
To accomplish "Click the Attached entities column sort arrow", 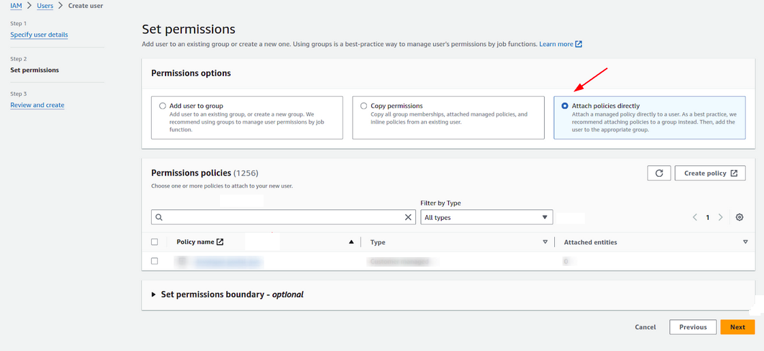I will click(745, 242).
